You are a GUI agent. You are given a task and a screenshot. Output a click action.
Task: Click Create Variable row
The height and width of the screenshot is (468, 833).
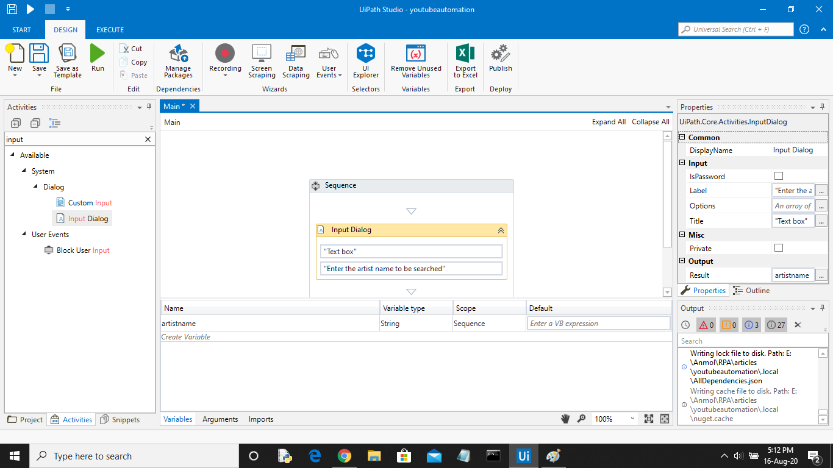pos(186,337)
